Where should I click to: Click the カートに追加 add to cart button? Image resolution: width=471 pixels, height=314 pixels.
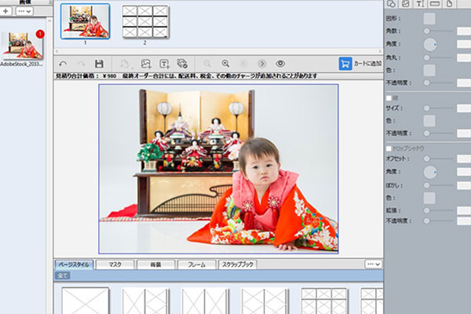(x=360, y=64)
